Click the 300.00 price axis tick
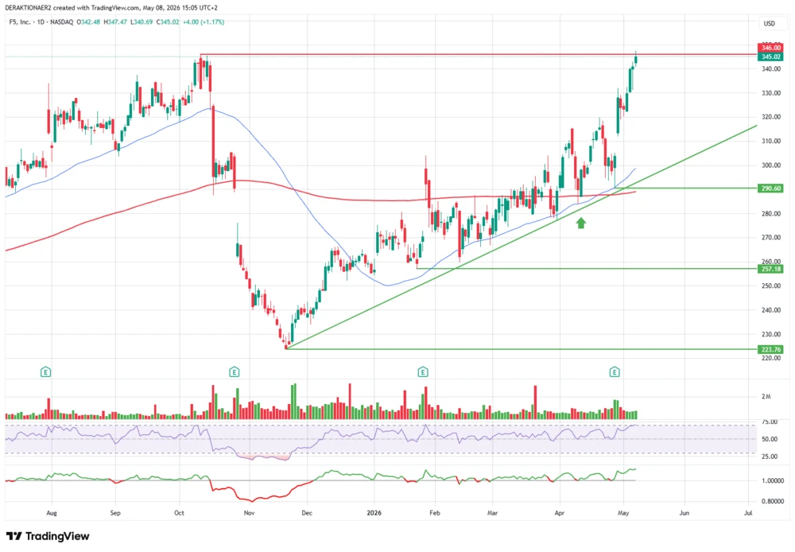This screenshot has height=552, width=795. point(770,165)
